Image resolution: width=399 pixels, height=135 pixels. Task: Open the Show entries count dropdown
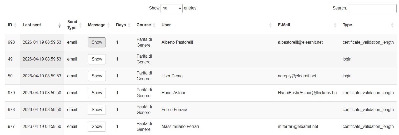coord(172,8)
